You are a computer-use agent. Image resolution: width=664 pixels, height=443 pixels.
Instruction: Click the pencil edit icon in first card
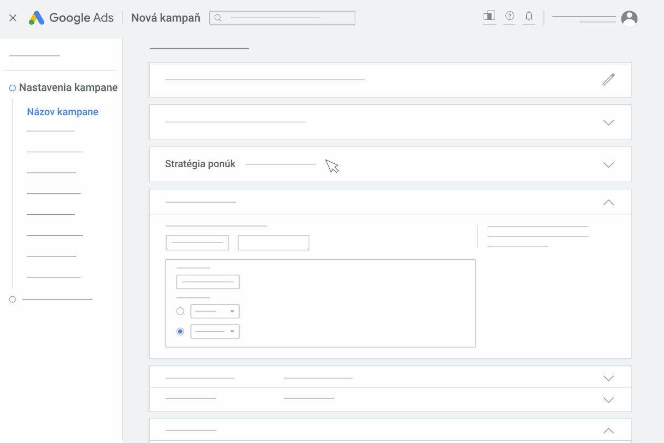(x=609, y=80)
